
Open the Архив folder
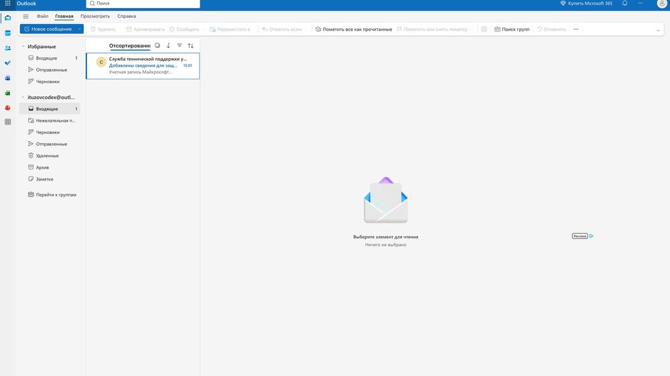point(50,167)
